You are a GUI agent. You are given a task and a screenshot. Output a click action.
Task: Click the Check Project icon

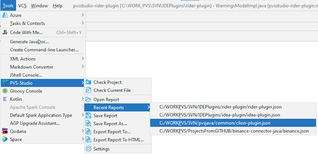point(88,82)
